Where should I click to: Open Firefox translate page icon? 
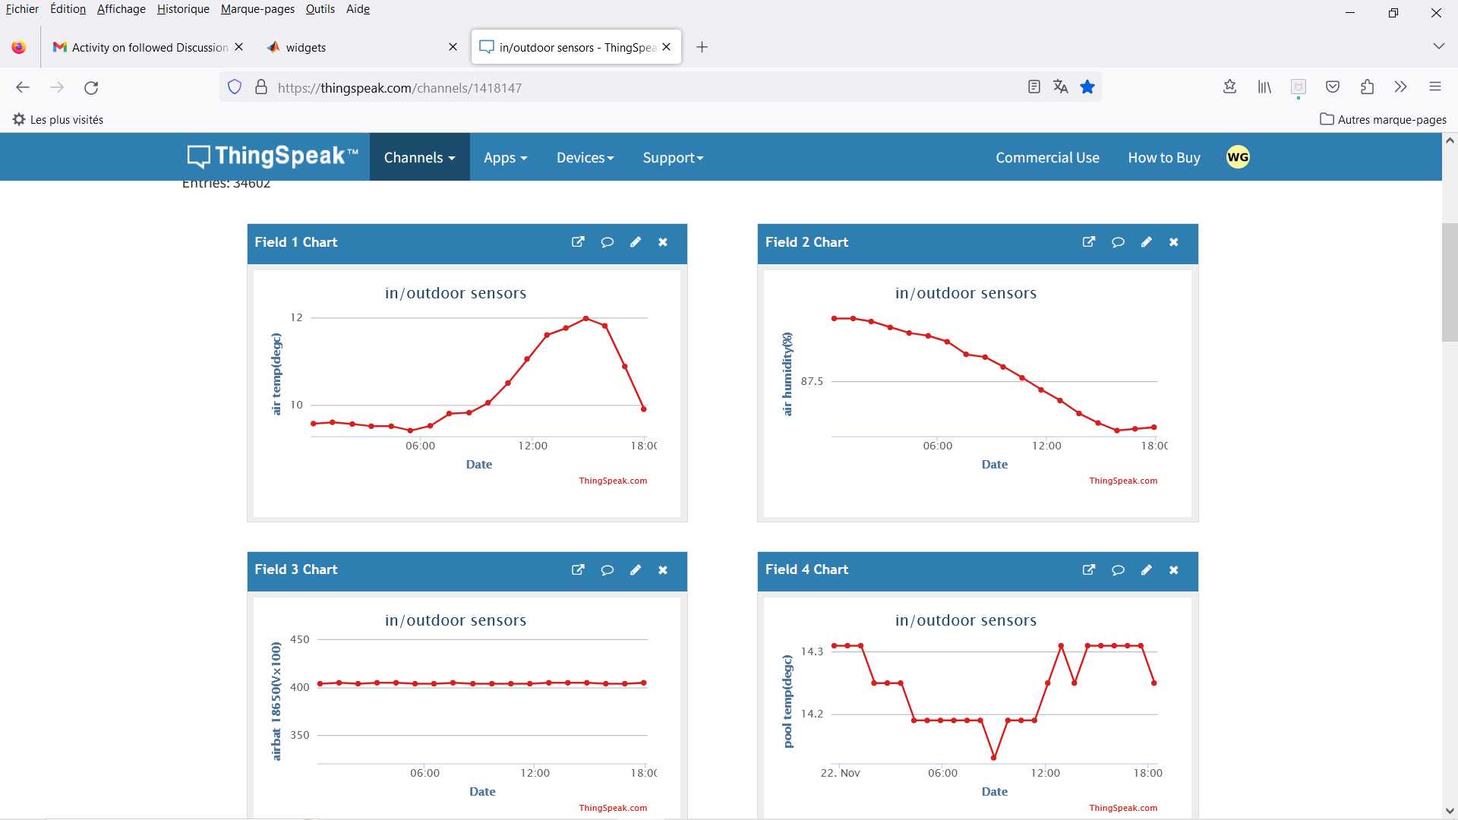(x=1061, y=87)
